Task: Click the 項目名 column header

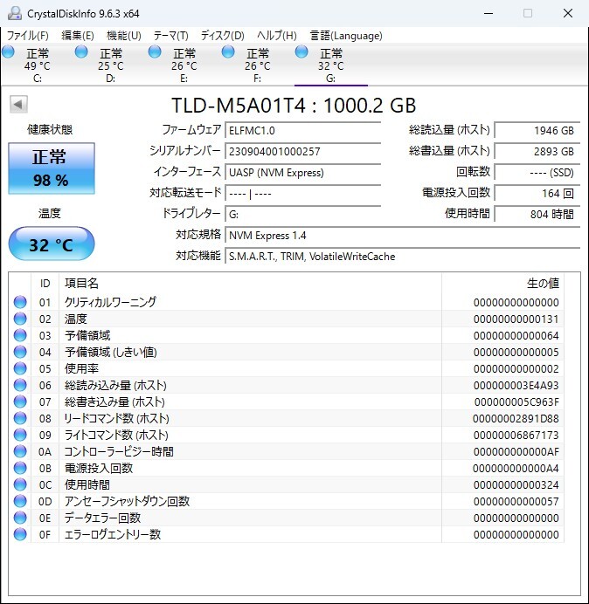Action: tap(250, 284)
